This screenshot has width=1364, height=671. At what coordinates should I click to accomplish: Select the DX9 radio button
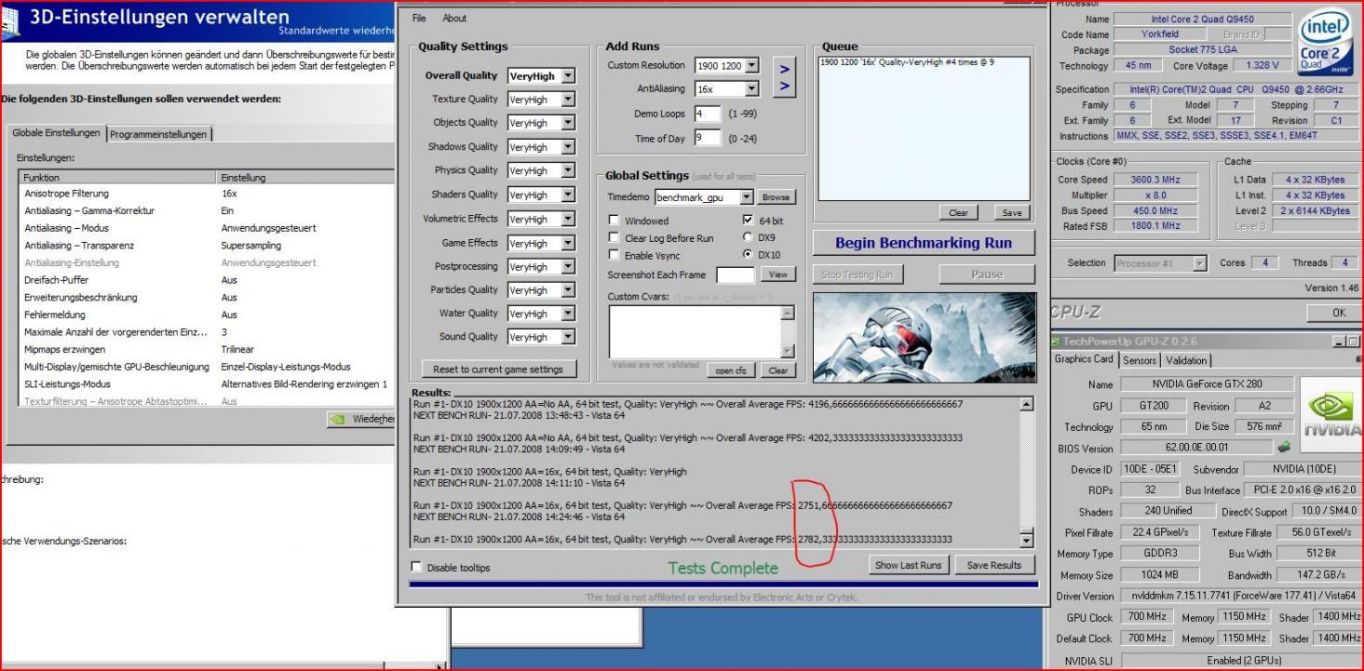(749, 237)
